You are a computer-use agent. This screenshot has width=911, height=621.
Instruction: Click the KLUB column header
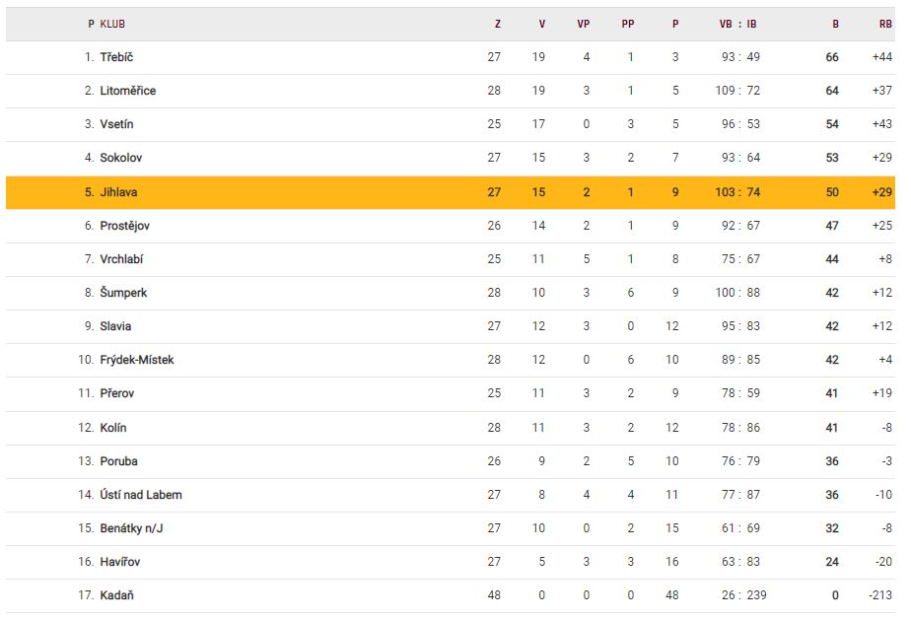(112, 24)
